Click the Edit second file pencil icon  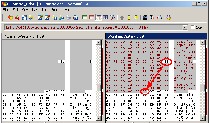(47, 17)
